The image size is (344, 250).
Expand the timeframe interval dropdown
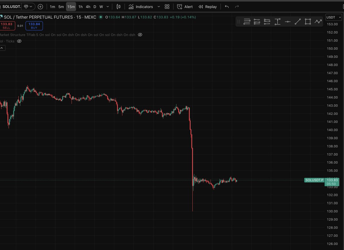(x=107, y=7)
